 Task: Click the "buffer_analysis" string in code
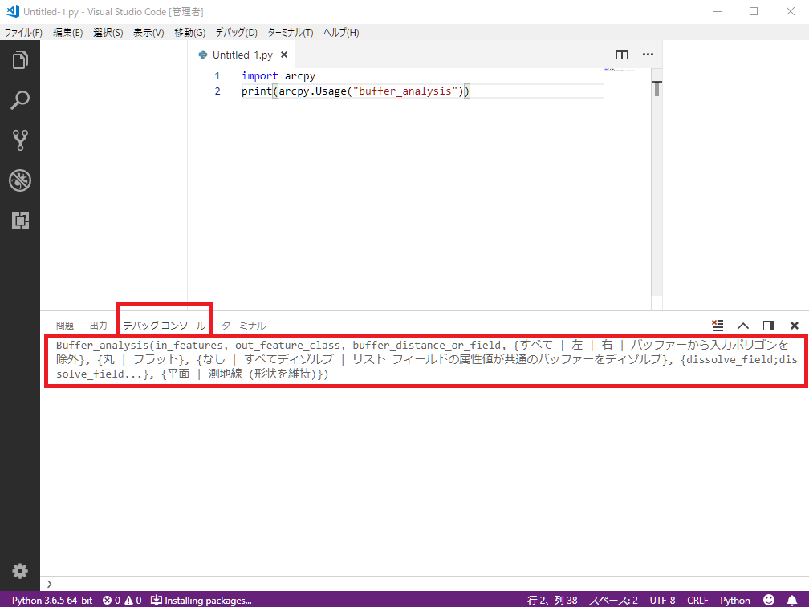point(405,91)
